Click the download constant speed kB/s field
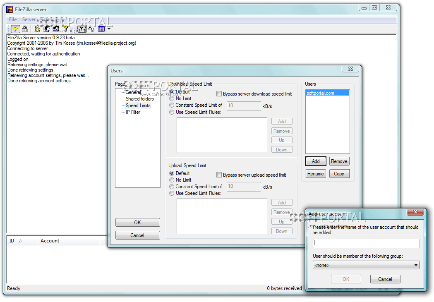The width and height of the screenshot is (434, 302). 244,106
